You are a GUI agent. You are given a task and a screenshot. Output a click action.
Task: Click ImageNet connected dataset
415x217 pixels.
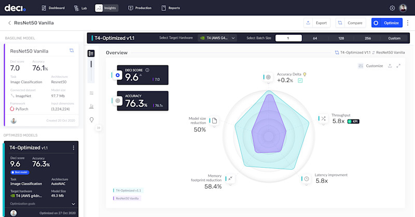tap(21, 96)
